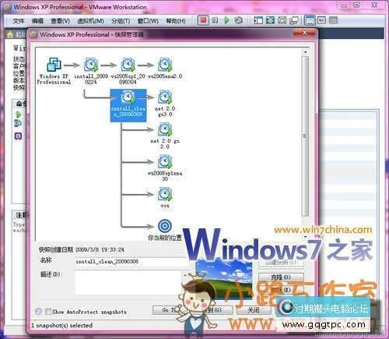Click the '1 snapshot(s) selected' status text

[61, 325]
